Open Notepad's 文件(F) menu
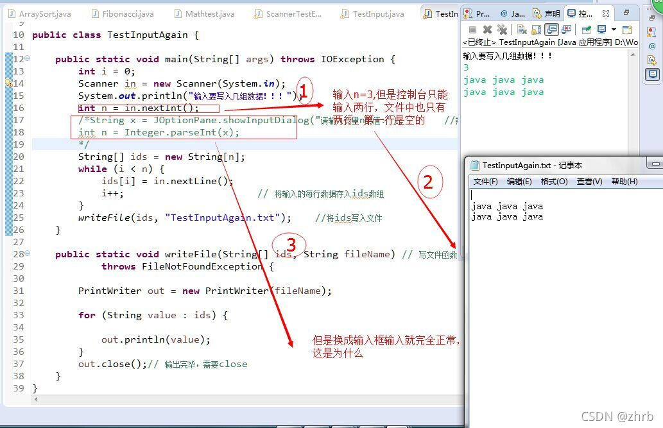Image resolution: width=663 pixels, height=428 pixels. tap(485, 182)
